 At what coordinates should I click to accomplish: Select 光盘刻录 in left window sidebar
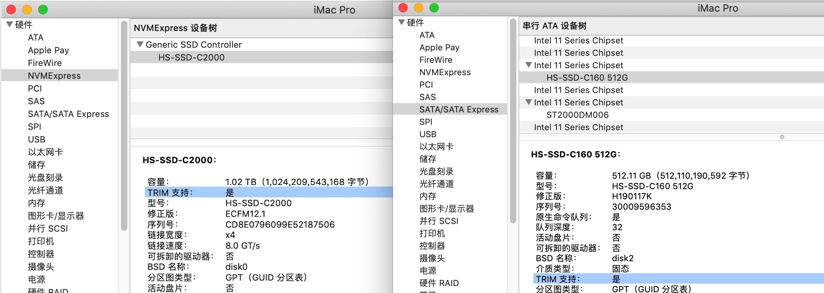45,178
